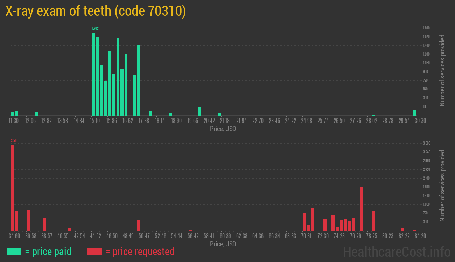Screen dimensions: 455x262
Task: Click the red bar at 38.57
Action: (45, 224)
